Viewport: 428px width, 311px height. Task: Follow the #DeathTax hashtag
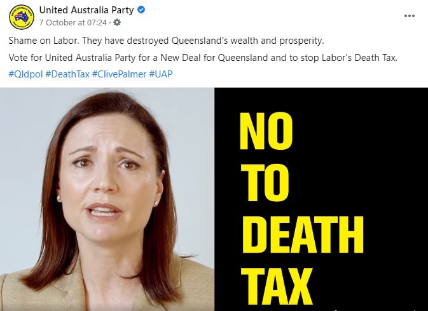pyautogui.click(x=67, y=74)
